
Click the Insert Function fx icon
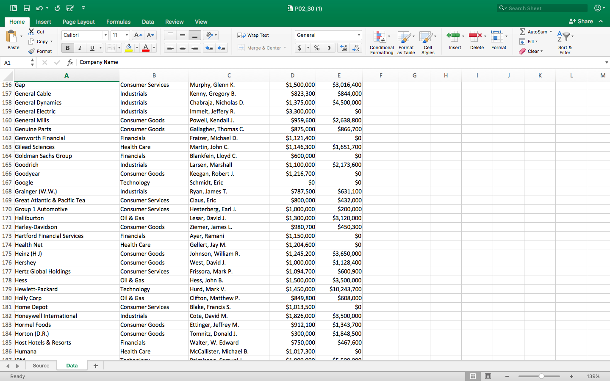coord(70,62)
